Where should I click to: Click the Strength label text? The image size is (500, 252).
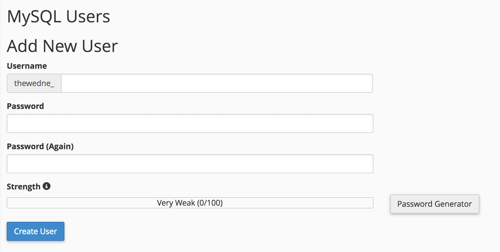[24, 187]
